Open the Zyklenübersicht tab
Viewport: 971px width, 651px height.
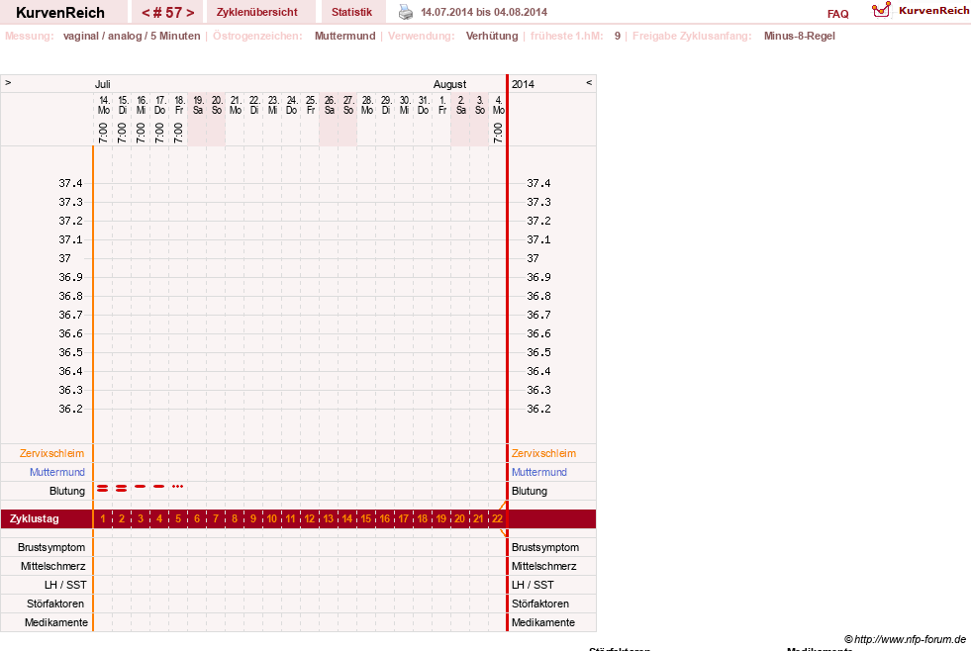click(x=257, y=12)
